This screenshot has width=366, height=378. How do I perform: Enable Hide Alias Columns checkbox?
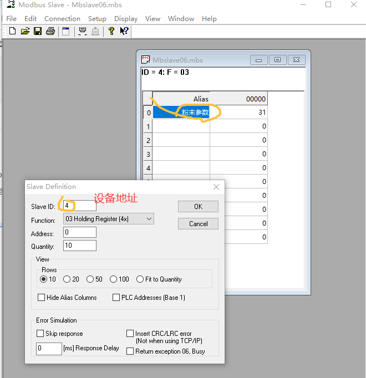[x=41, y=298]
